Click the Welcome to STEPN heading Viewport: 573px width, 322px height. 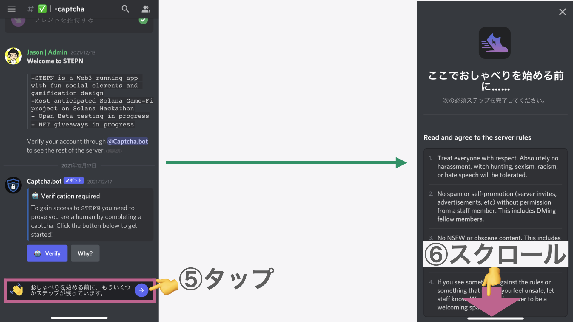55,61
